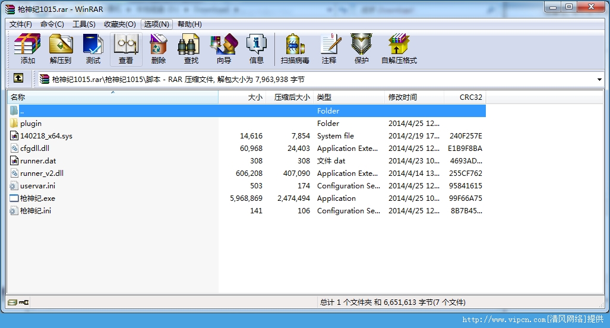Click the runner.dat file icon
This screenshot has width=610, height=328.
click(14, 160)
